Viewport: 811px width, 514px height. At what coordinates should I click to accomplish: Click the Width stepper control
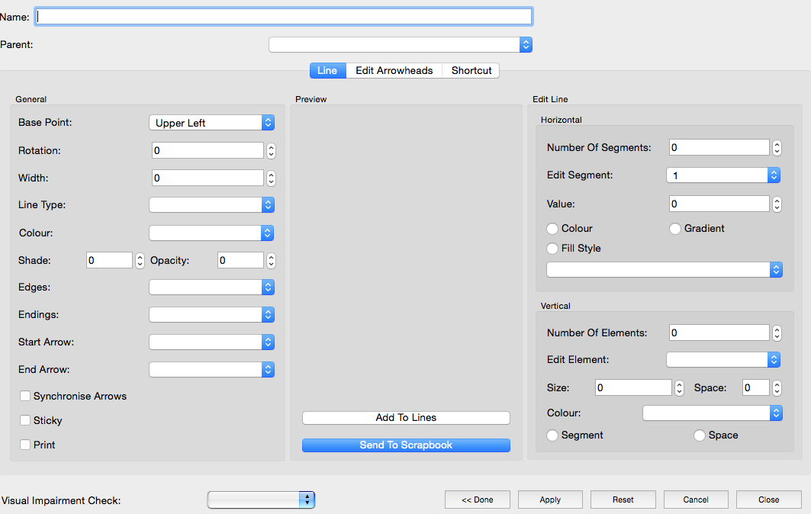click(x=271, y=178)
